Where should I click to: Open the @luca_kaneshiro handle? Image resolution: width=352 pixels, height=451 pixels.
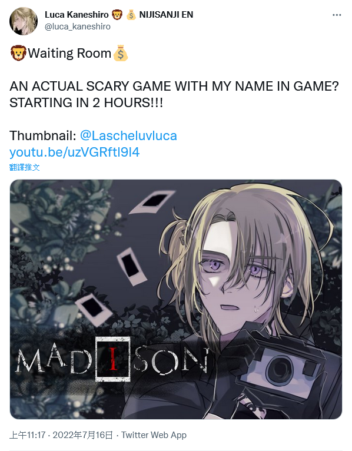78,26
